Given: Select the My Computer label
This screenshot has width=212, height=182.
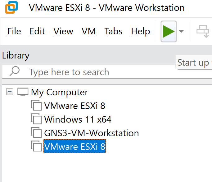Looking at the screenshot, I should pyautogui.click(x=59, y=92).
